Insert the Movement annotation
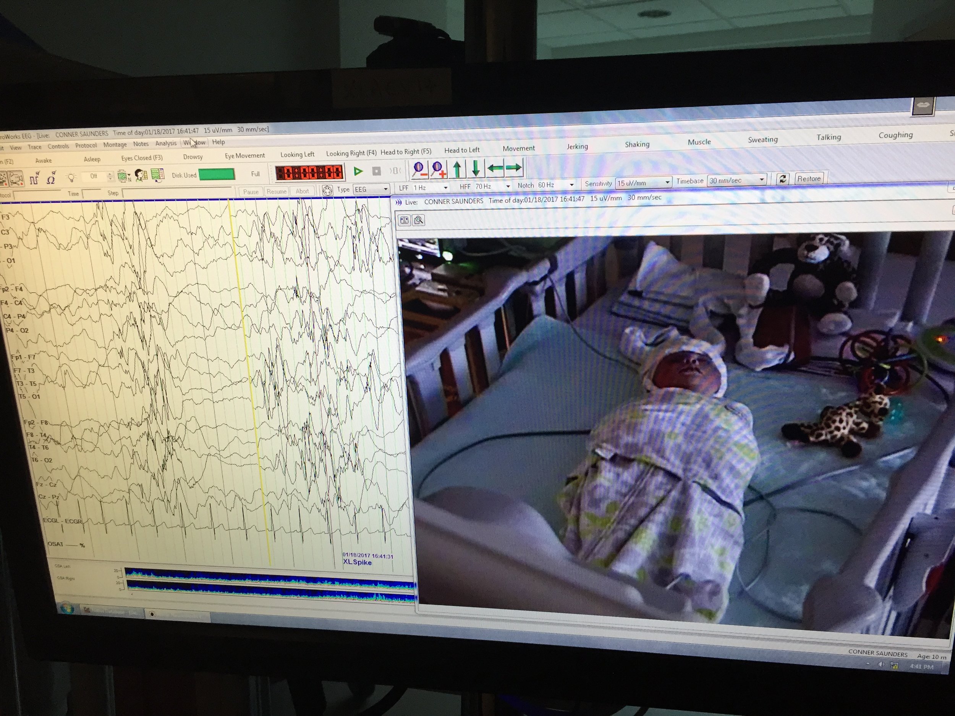The width and height of the screenshot is (955, 716). [x=518, y=149]
